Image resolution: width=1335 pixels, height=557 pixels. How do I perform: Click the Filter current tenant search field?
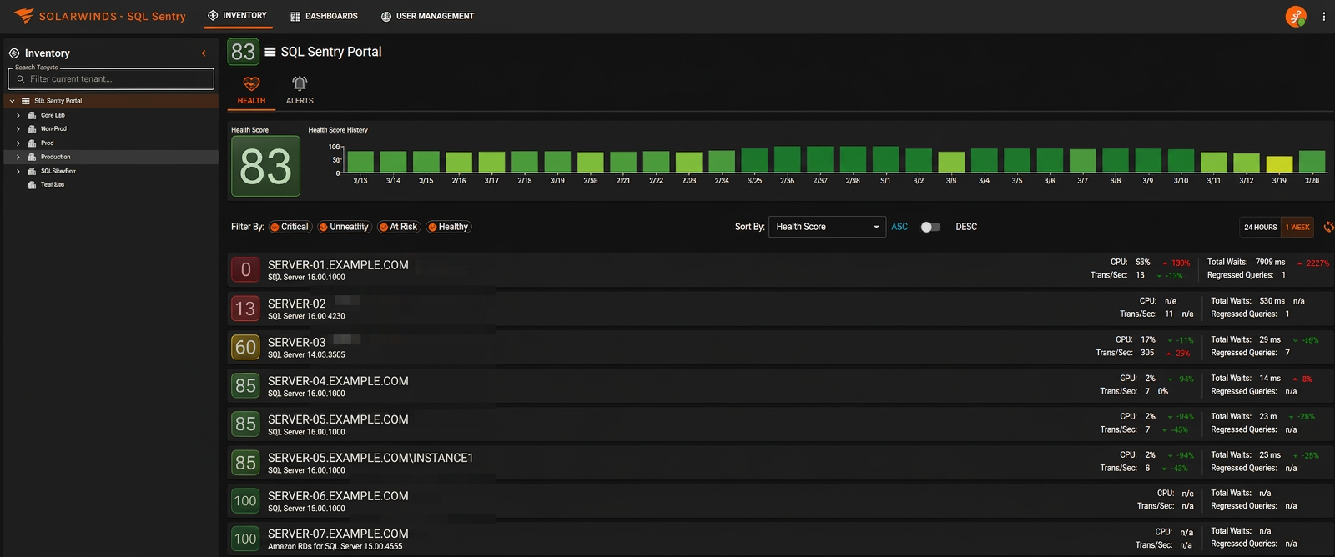point(111,79)
